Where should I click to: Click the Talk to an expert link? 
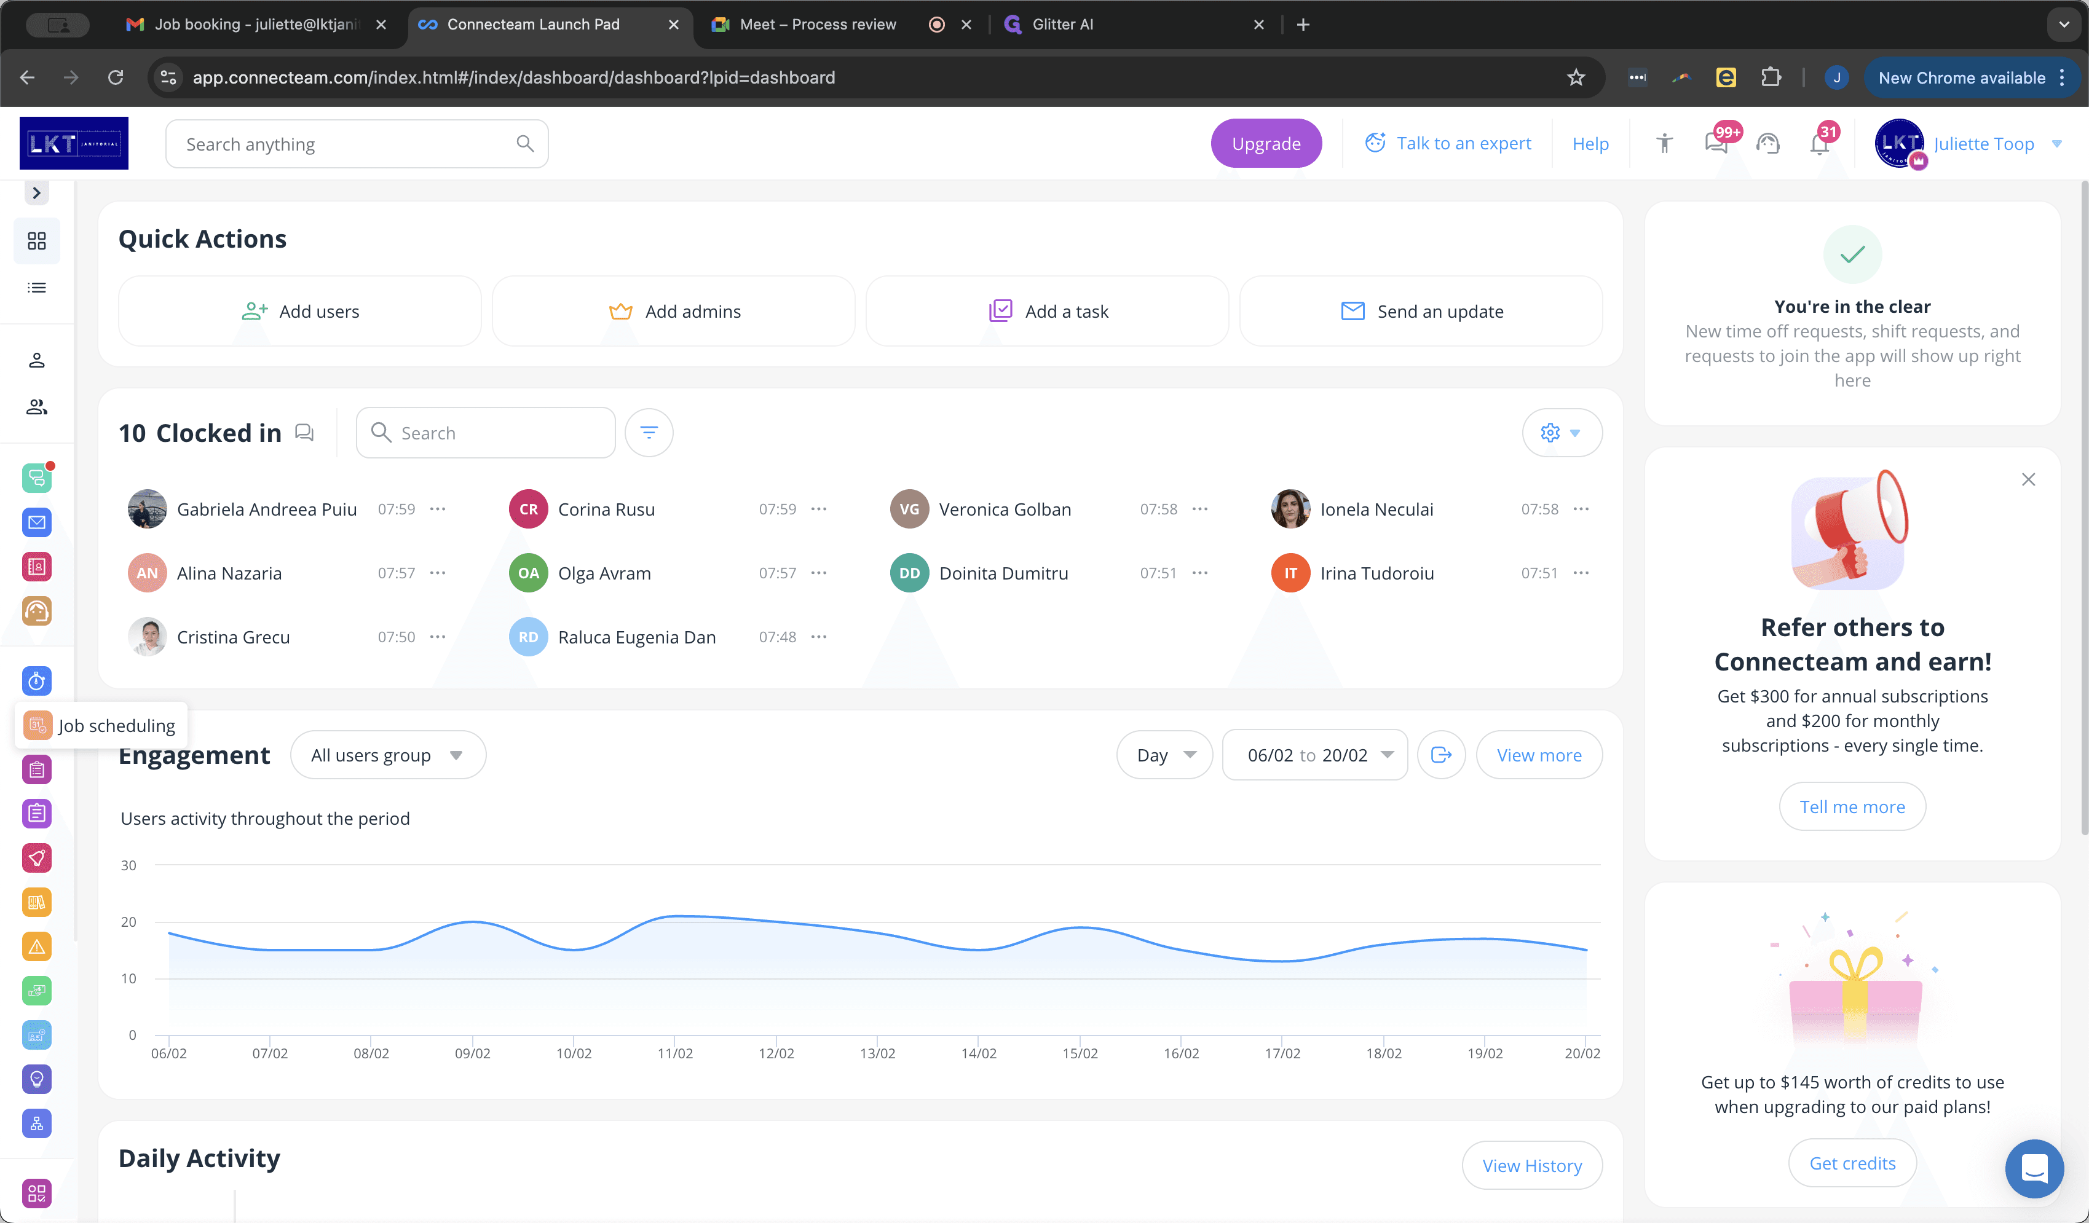click(x=1447, y=143)
